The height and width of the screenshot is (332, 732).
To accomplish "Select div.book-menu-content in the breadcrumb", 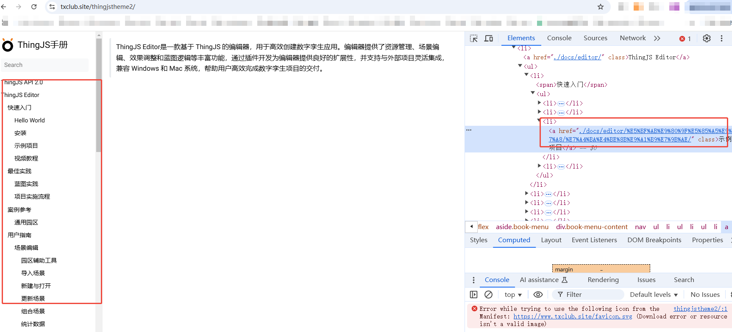I will (592, 227).
